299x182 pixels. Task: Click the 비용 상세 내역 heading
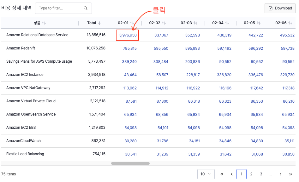[x=16, y=8]
